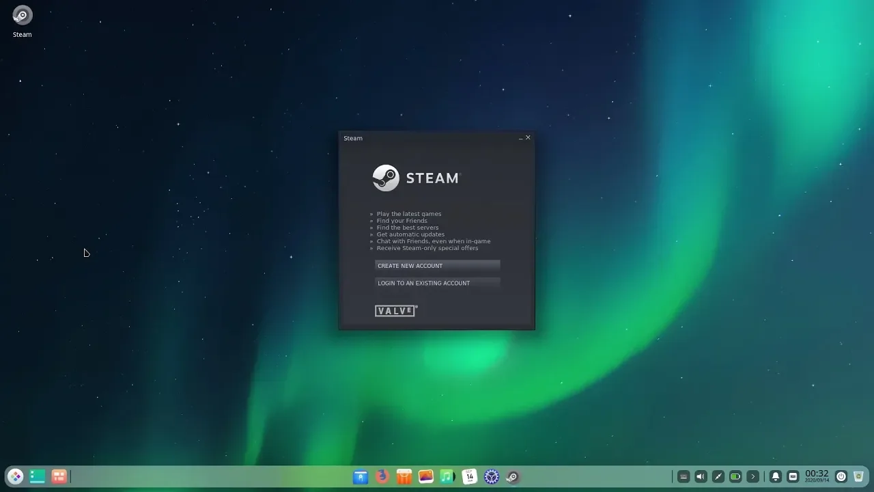Screen dimensions: 874x492
Task: Click the volume speaker tray icon
Action: (701, 477)
